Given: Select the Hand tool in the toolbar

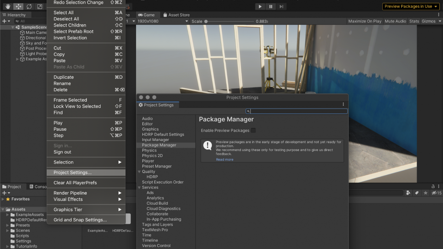Looking at the screenshot, I should click(8, 6).
